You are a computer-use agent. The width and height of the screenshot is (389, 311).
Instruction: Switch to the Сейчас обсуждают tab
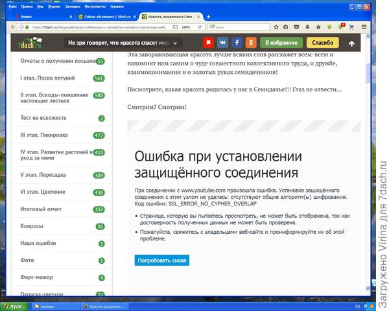click(x=107, y=17)
